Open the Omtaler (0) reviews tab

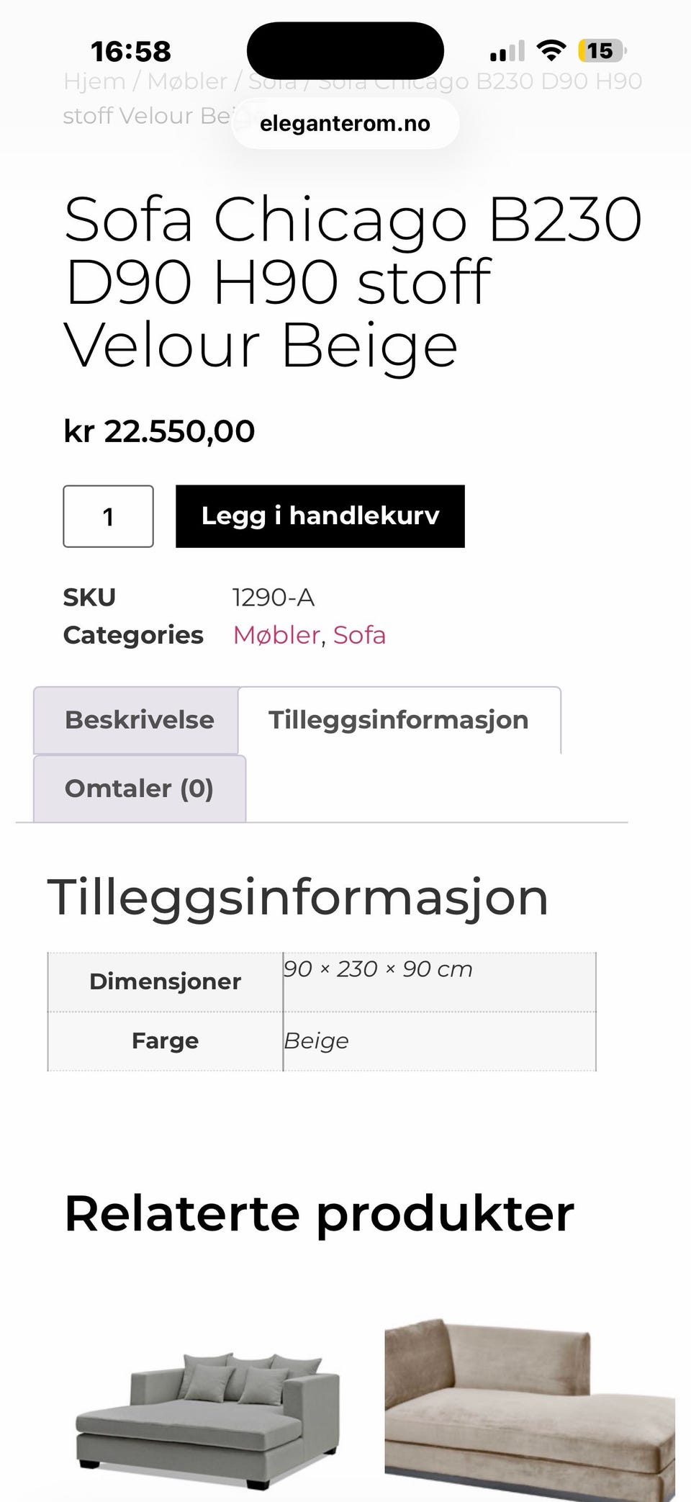pyautogui.click(x=140, y=788)
